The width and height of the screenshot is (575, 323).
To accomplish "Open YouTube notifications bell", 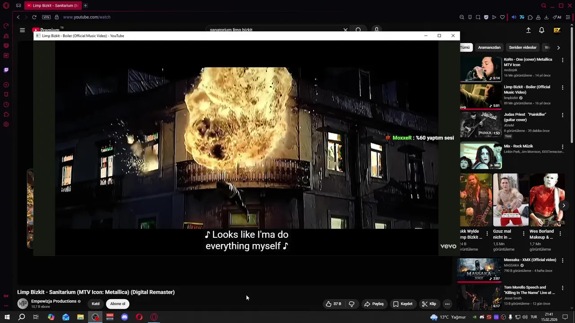I will point(542,30).
